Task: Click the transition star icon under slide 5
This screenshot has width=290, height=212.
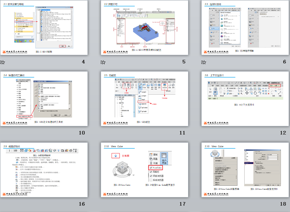Action: coord(103,62)
